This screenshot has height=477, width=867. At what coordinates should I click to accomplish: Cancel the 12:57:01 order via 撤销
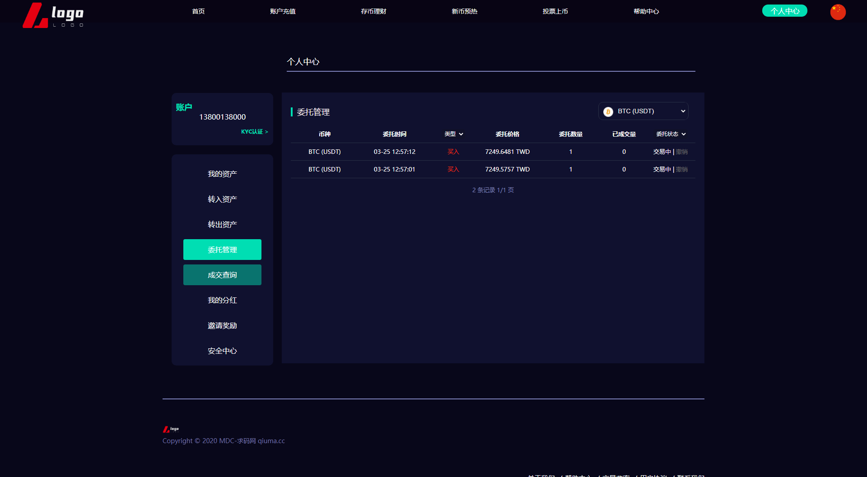(681, 169)
